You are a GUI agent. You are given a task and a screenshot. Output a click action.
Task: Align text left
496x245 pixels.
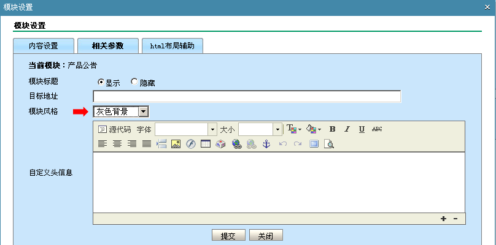103,144
